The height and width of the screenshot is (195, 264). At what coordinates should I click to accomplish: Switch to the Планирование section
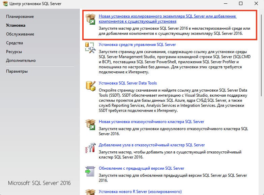pos(20,17)
